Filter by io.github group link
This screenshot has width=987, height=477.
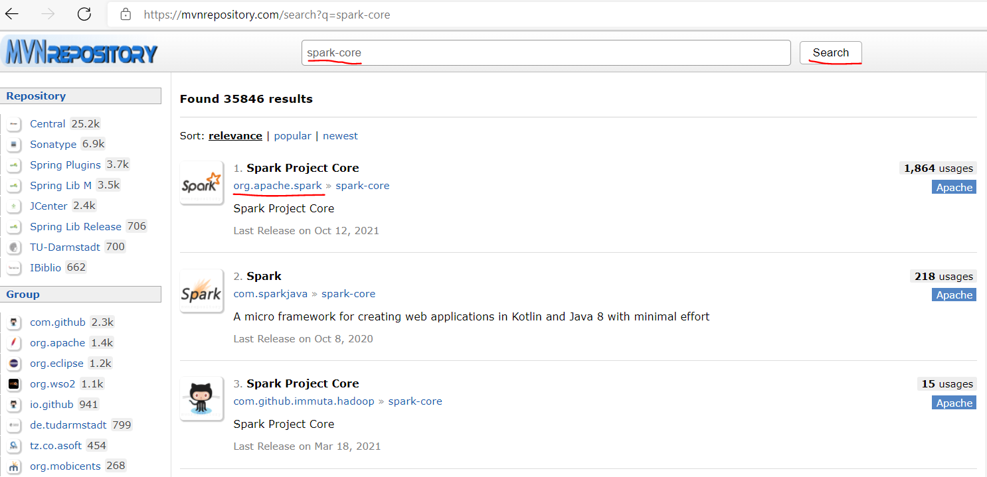(x=52, y=405)
